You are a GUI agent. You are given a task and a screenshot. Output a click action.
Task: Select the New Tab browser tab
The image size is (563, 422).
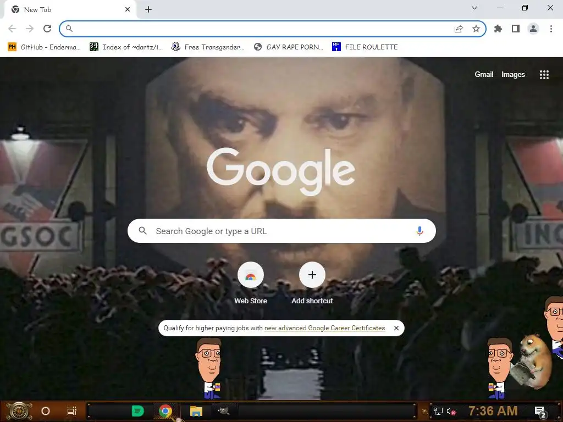coord(70,10)
